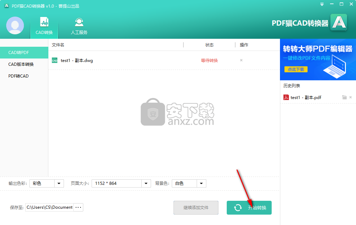The width and height of the screenshot is (356, 225).
Task: Select CAD转PDF in the sidebar
Action: pos(24,53)
